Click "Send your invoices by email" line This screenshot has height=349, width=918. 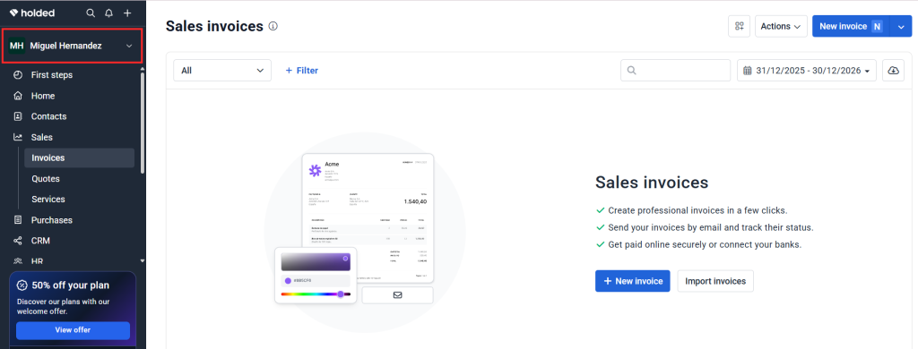click(711, 227)
